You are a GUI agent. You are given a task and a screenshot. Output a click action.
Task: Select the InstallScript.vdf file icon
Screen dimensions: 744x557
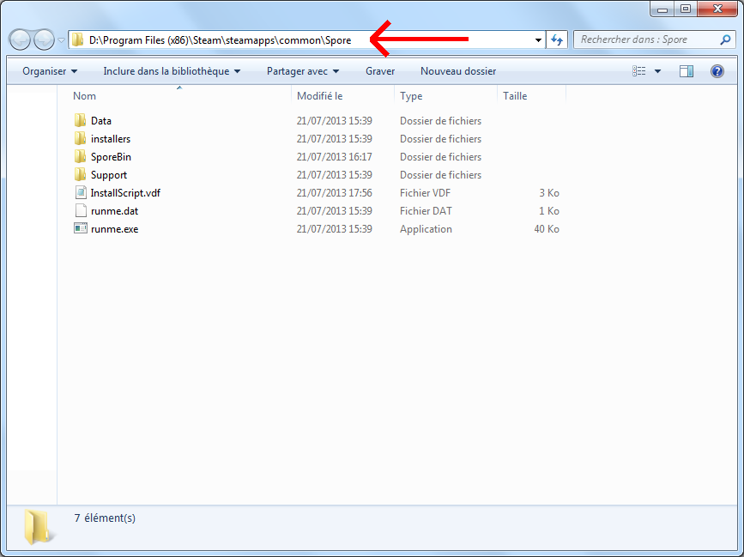coord(81,192)
